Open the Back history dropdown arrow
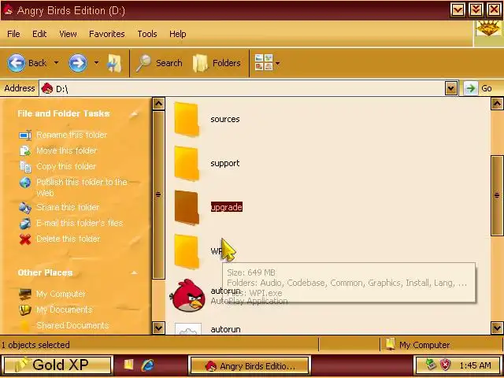 click(56, 62)
